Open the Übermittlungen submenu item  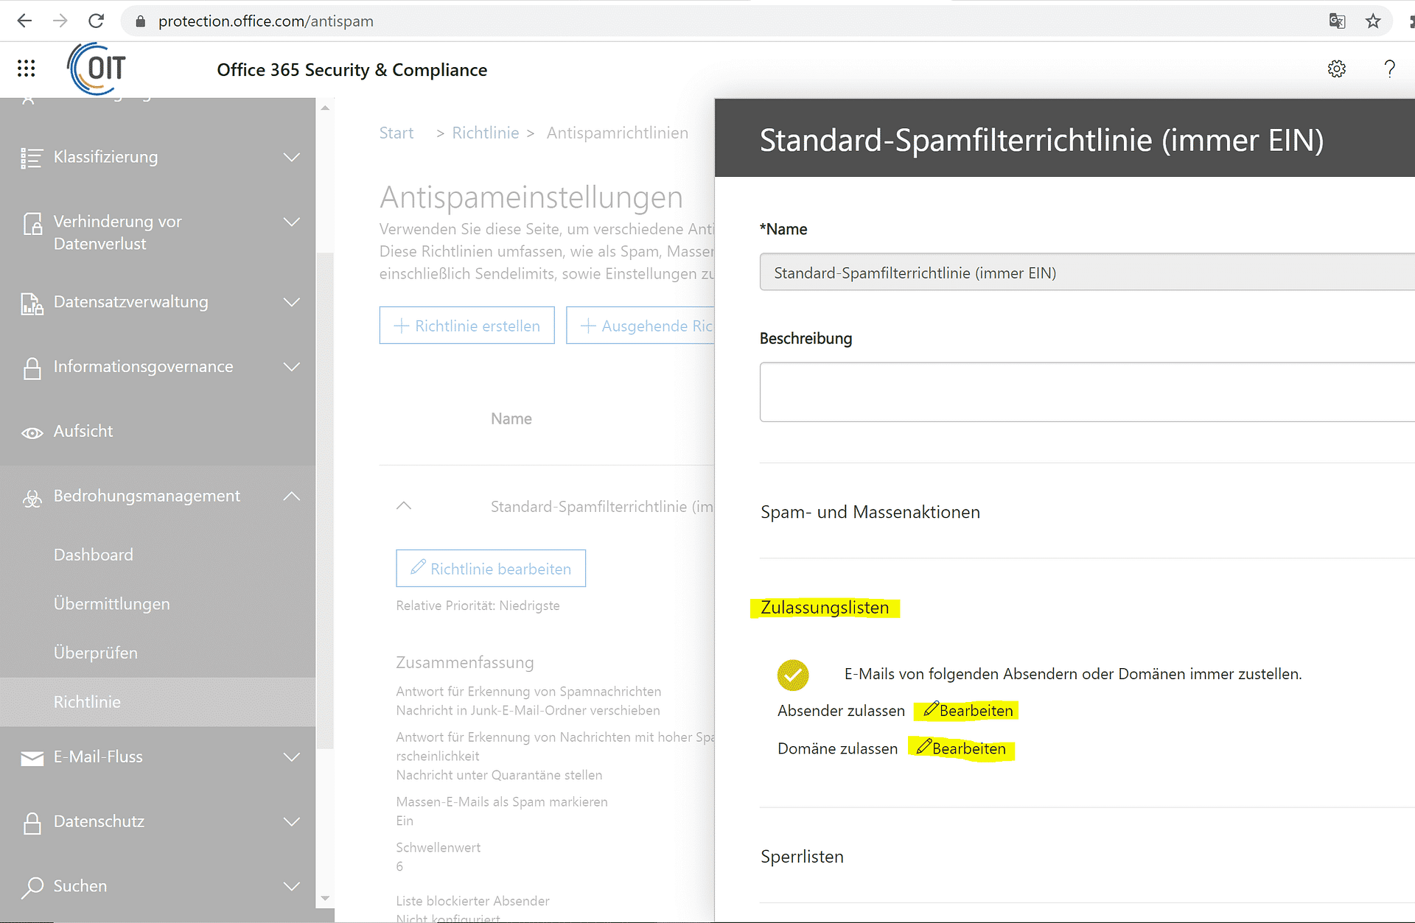pos(112,604)
